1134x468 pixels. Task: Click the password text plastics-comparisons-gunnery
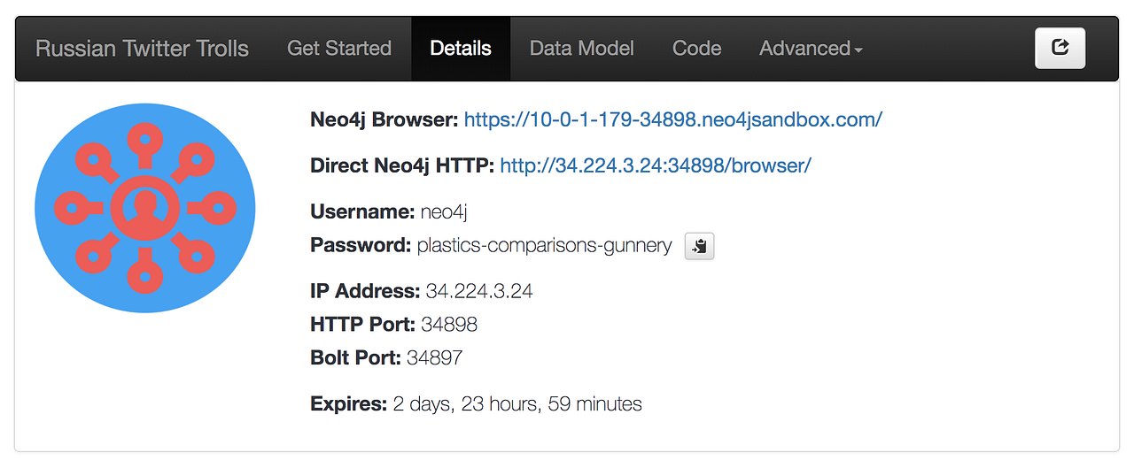click(544, 246)
